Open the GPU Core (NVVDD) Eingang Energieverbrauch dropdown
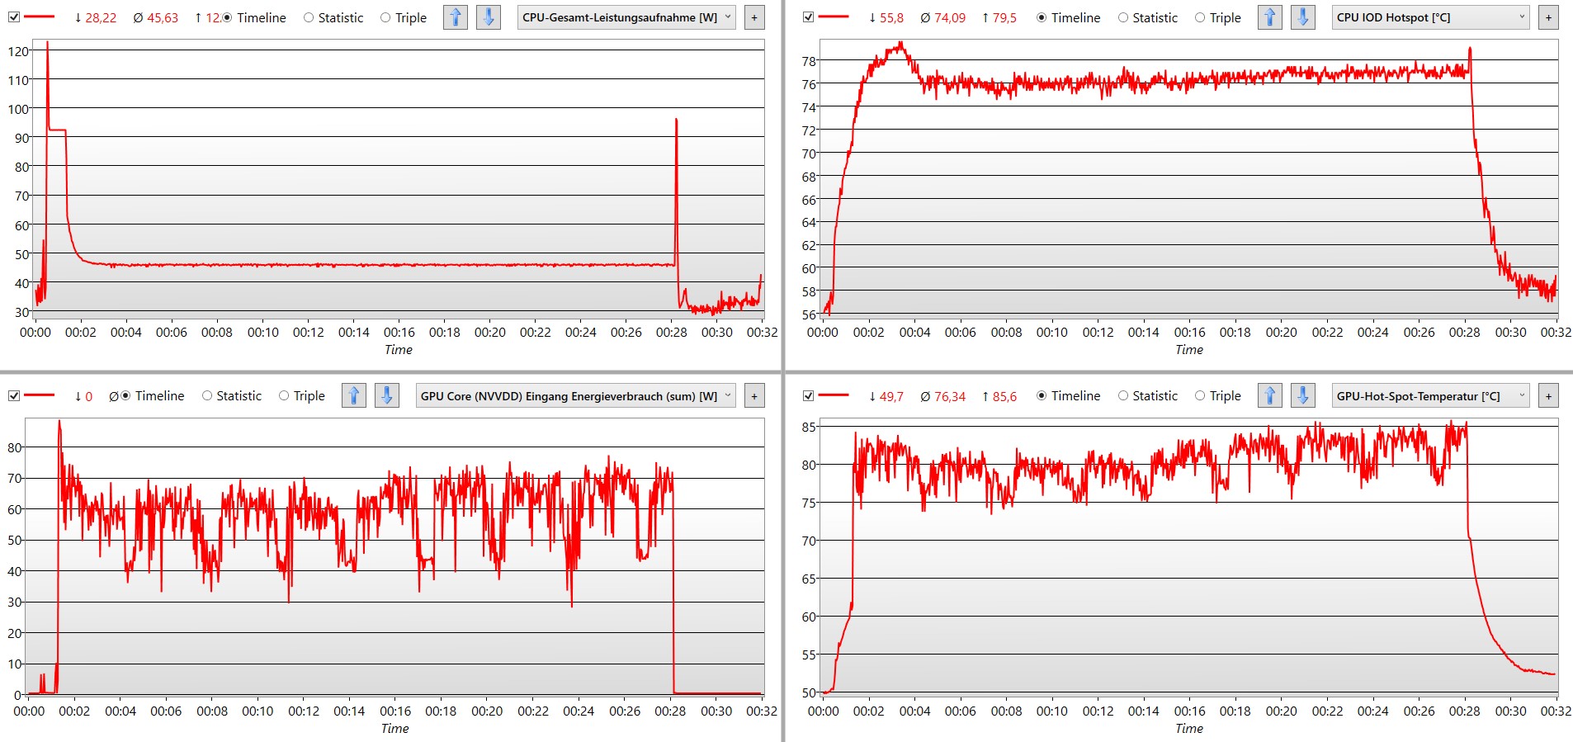 click(575, 396)
